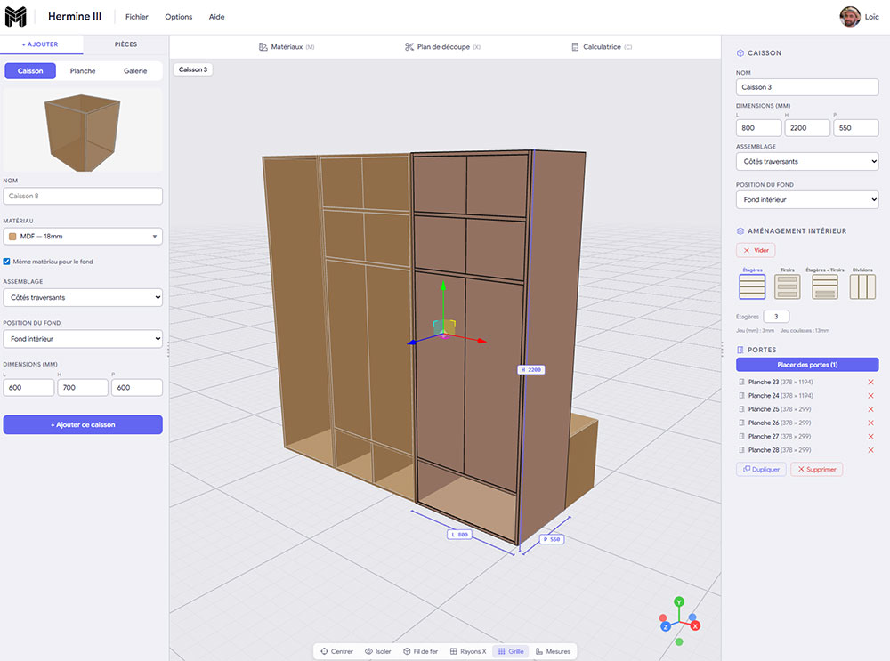This screenshot has height=661, width=890.
Task: Uncheck Même matériau pour le fond
Action: [x=7, y=262]
